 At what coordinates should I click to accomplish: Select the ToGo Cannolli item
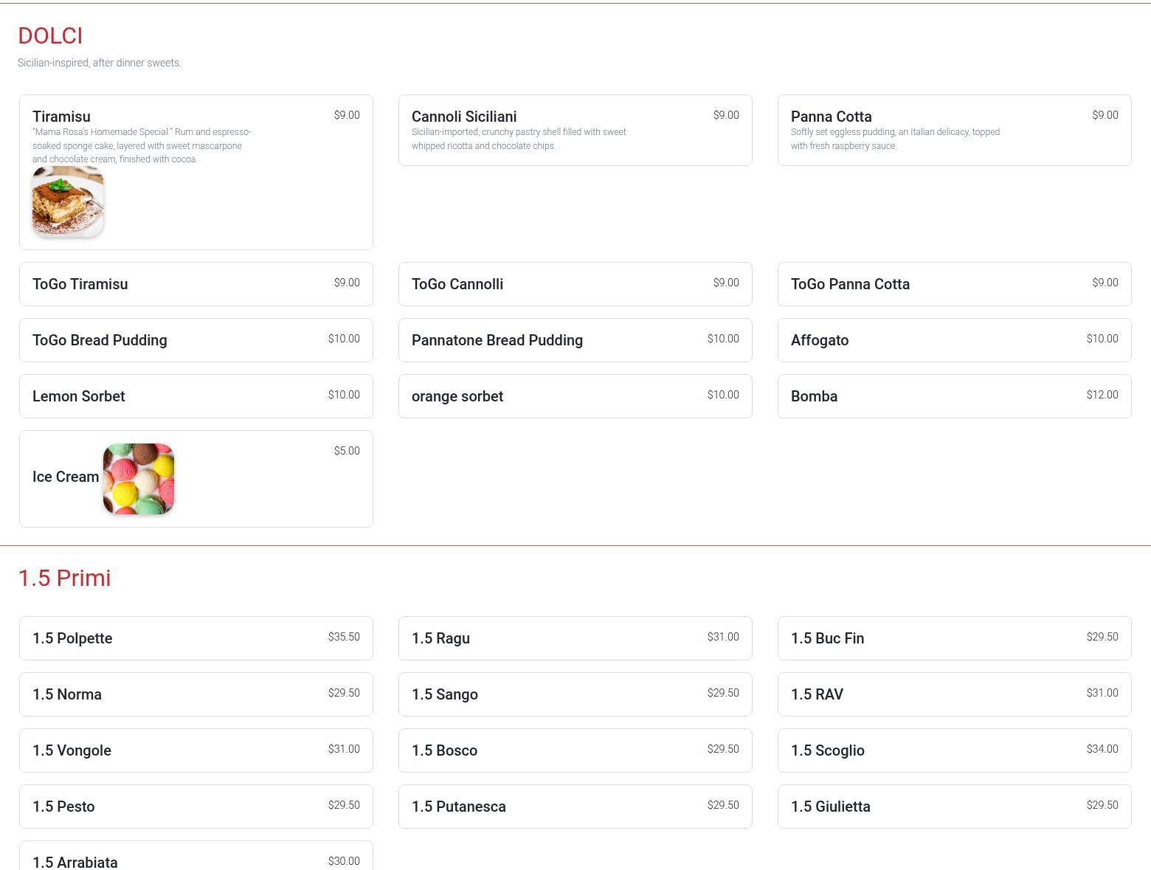575,284
